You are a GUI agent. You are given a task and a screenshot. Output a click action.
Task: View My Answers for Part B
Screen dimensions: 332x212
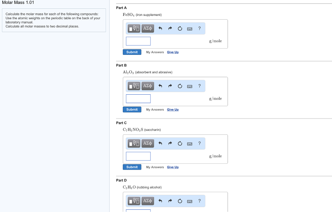point(155,110)
